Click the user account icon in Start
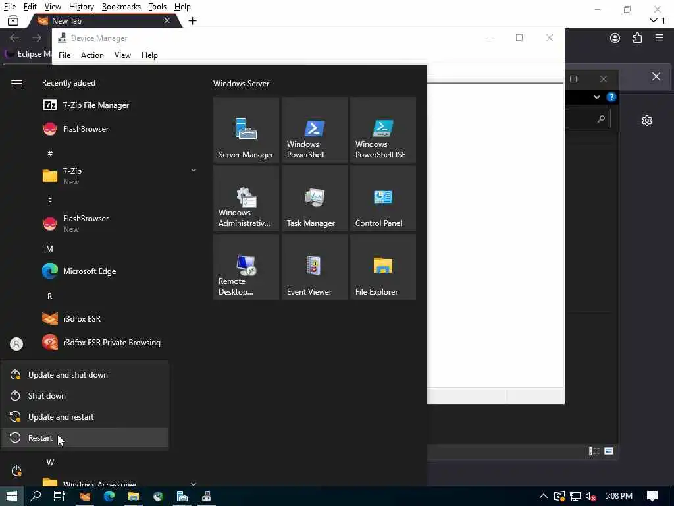Image resolution: width=674 pixels, height=506 pixels. [x=16, y=344]
